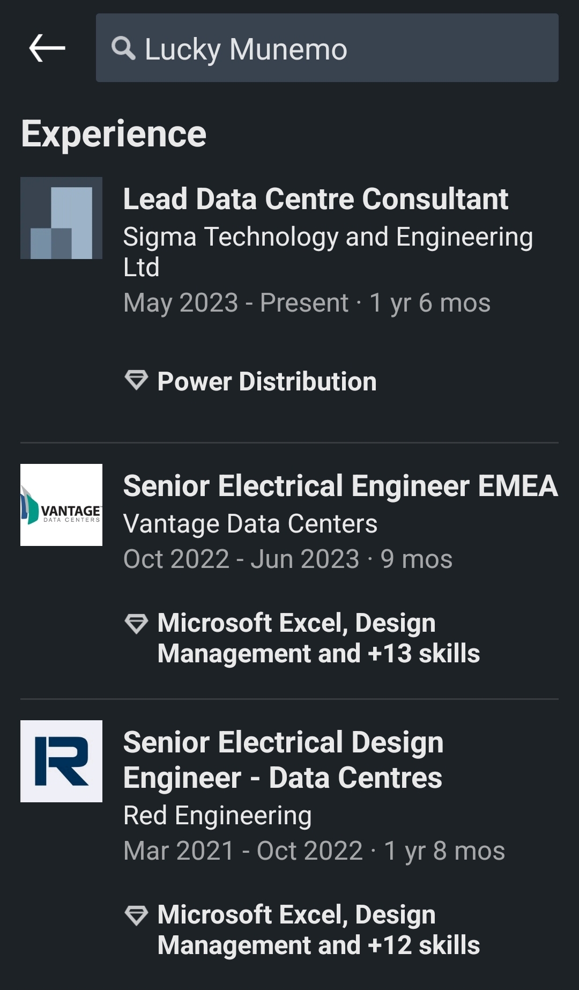
Task: Tap the back arrow icon
Action: (x=47, y=48)
